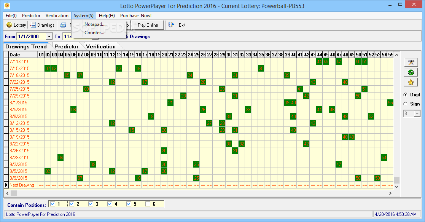Open the Predictor menu in menu bar
This screenshot has width=425, height=222.
(31, 16)
